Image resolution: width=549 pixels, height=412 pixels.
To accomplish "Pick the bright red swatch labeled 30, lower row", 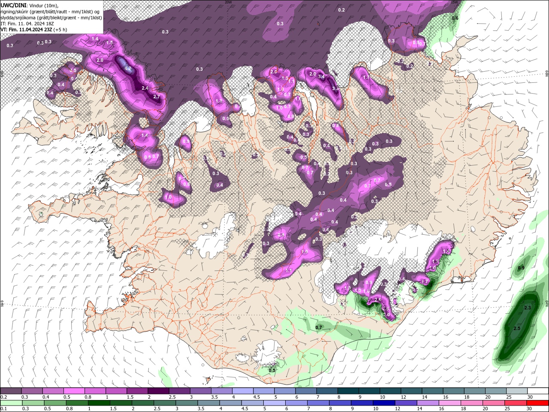I will (x=537, y=403).
